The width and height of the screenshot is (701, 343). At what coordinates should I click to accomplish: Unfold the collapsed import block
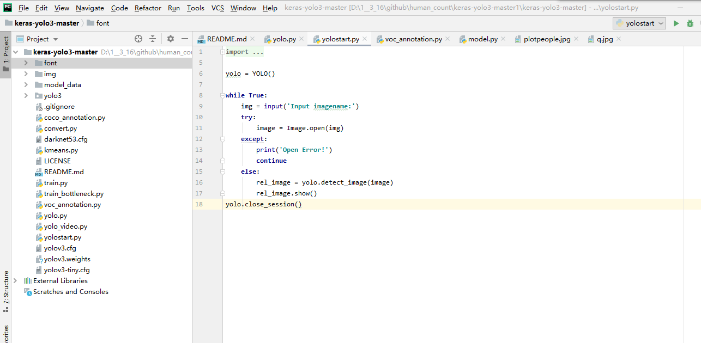(x=222, y=52)
